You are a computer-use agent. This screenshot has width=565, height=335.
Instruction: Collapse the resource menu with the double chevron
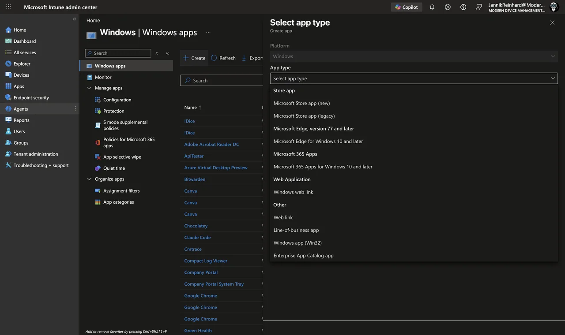tap(167, 53)
